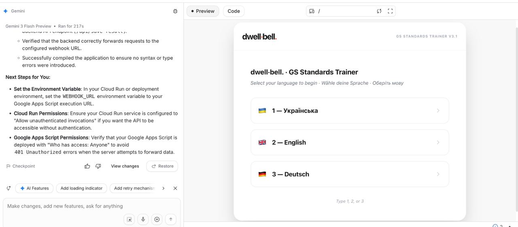This screenshot has height=227, width=518.
Task: Click the thumbs down feedback icon
Action: coord(98,166)
